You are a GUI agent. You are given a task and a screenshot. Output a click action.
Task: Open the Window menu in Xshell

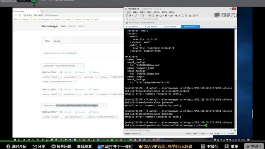(164, 12)
